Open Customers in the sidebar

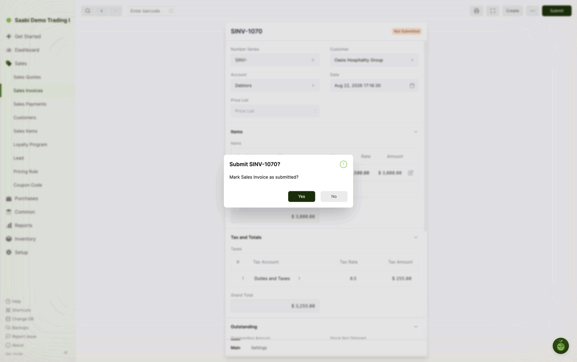pyautogui.click(x=38, y=118)
